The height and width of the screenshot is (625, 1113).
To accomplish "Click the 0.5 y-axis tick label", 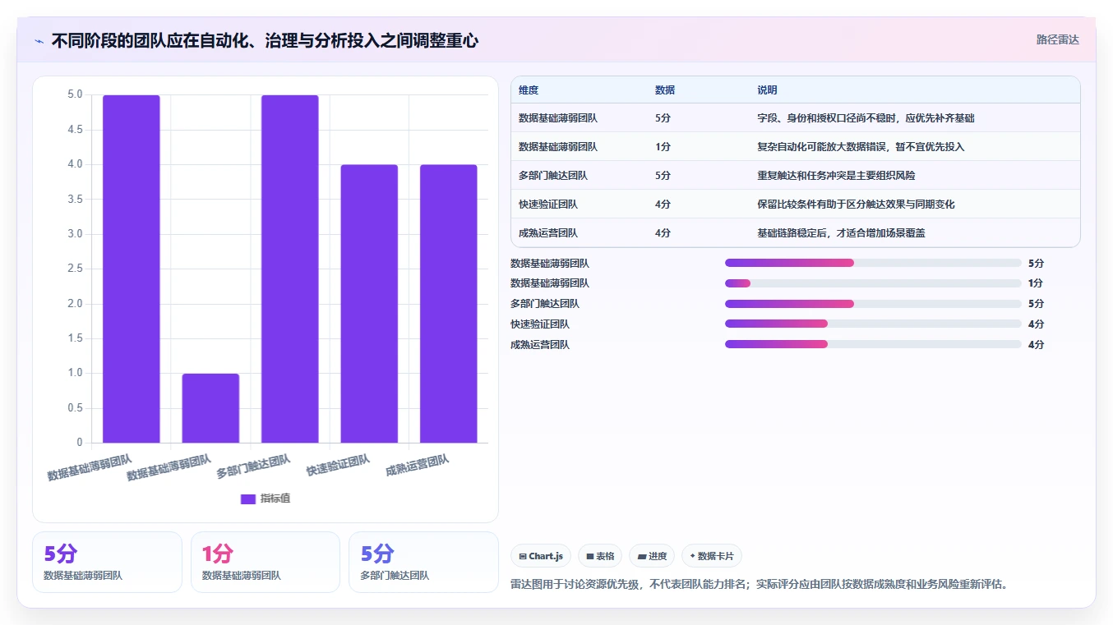I will tap(75, 408).
